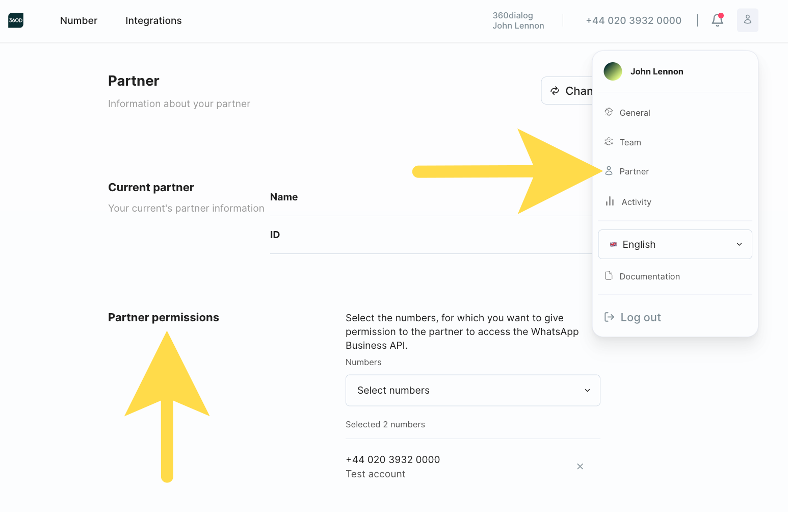The width and height of the screenshot is (788, 512).
Task: Click the Select numbers chevron arrow
Action: (x=587, y=391)
